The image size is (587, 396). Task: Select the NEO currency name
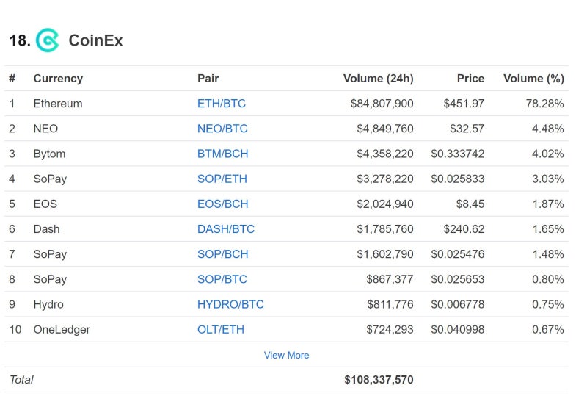[x=45, y=129]
